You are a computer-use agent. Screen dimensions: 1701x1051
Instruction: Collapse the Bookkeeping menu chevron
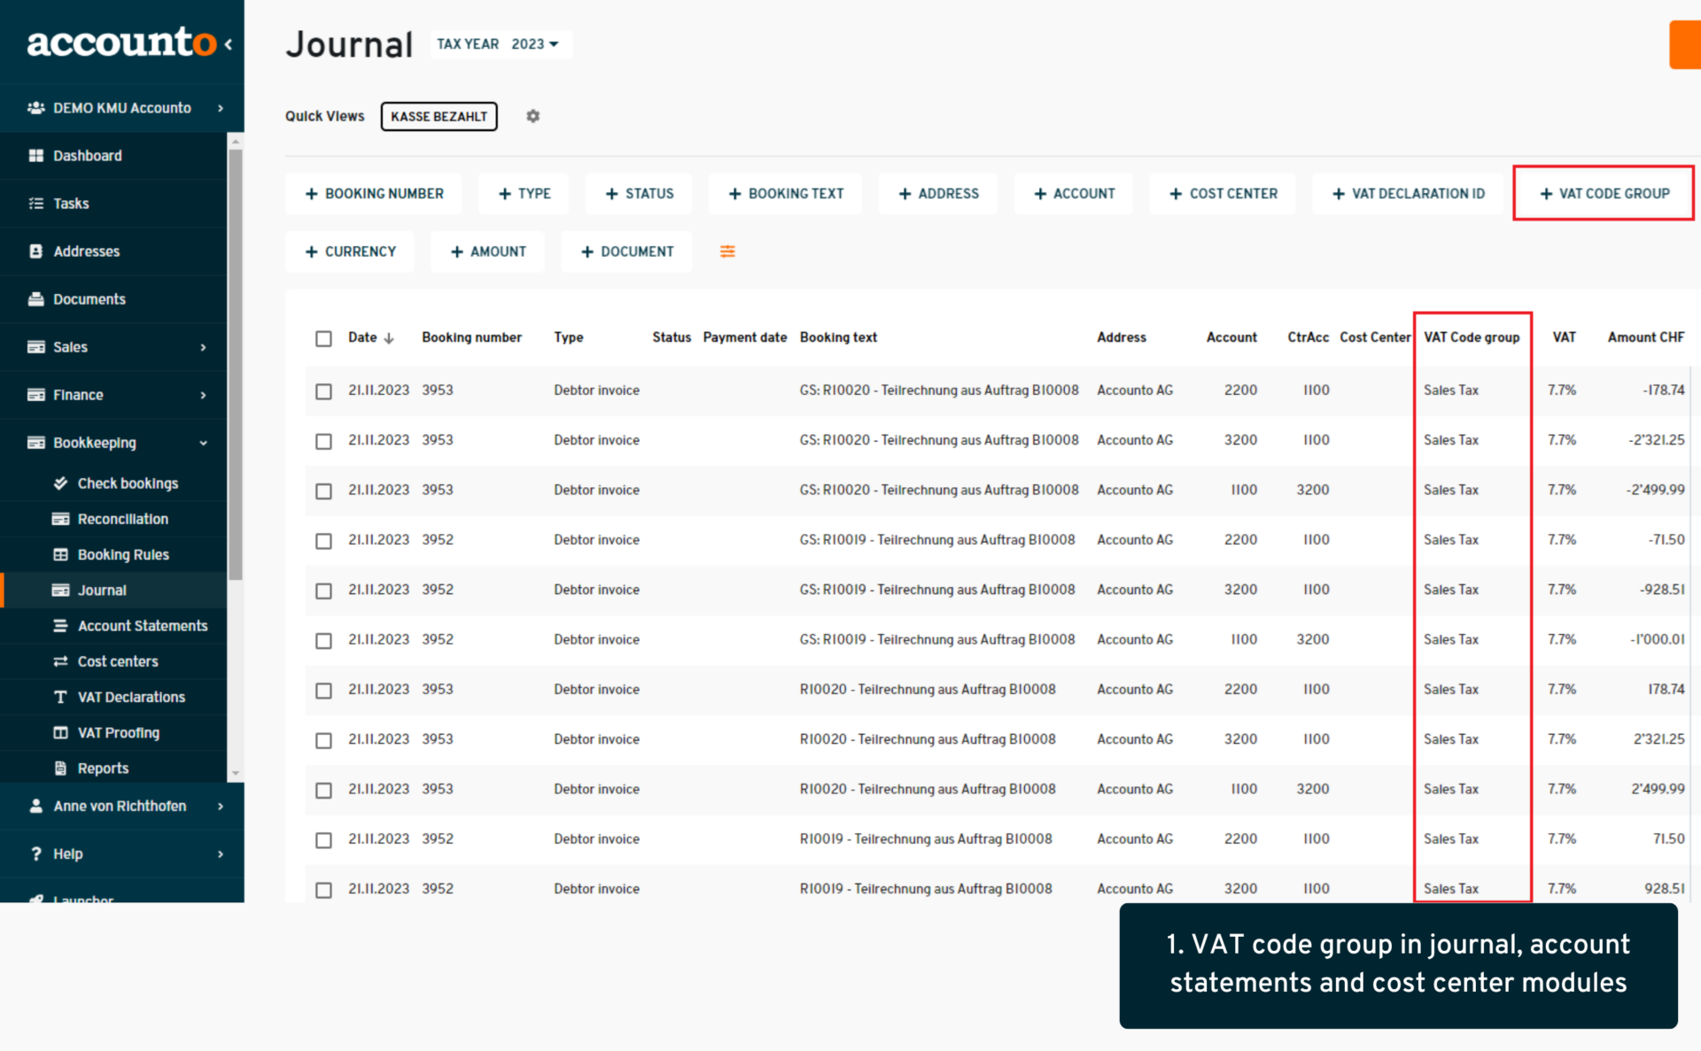[204, 443]
